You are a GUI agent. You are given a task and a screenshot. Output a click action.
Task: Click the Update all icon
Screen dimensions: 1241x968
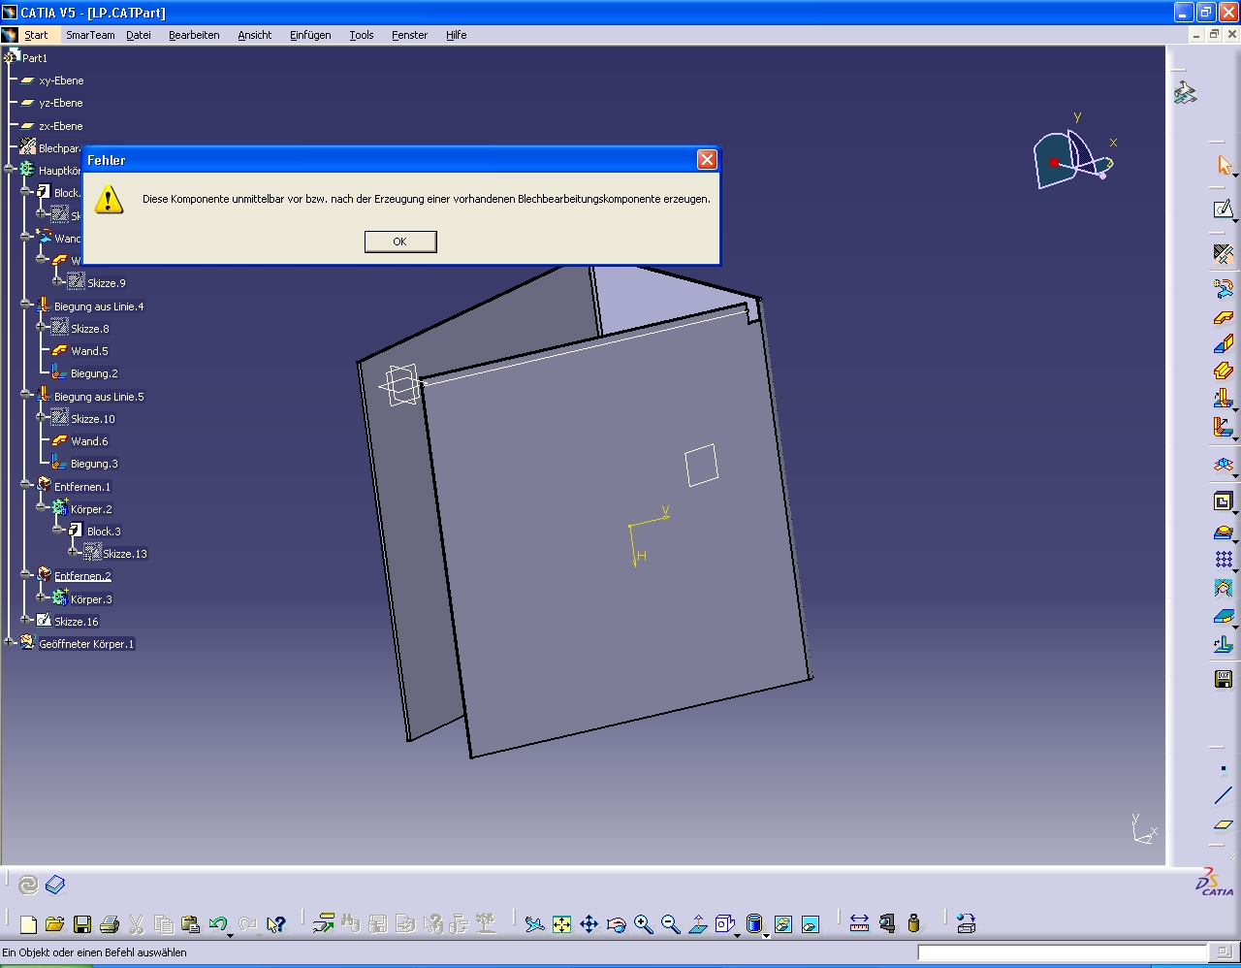pyautogui.click(x=28, y=885)
